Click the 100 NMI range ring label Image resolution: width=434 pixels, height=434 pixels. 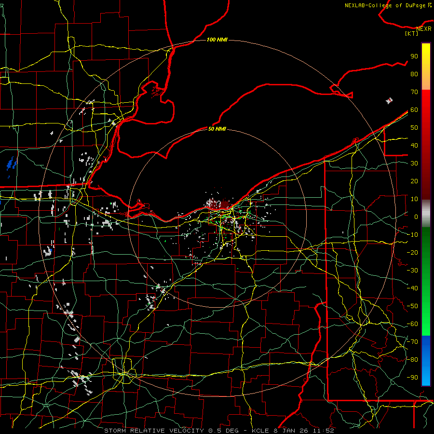pos(217,40)
